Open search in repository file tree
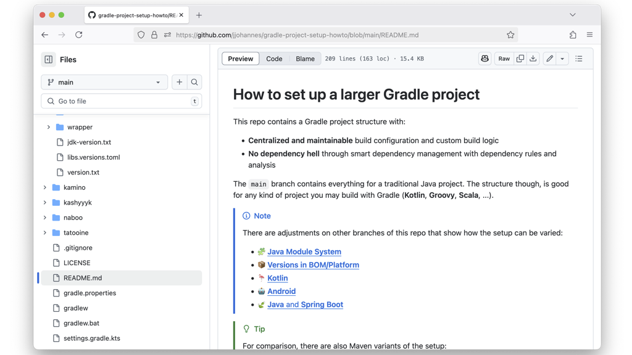 coord(194,82)
